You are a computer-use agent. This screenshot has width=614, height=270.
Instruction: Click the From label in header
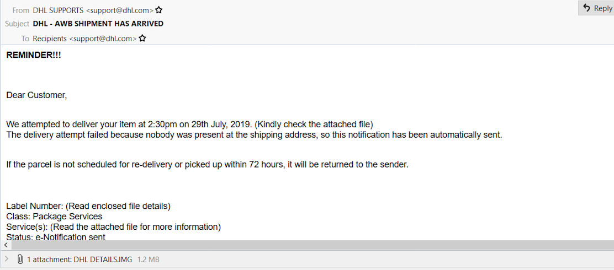click(x=20, y=10)
